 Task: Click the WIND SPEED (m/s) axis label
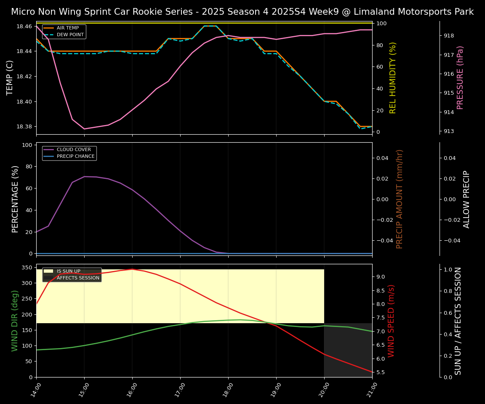pos(391,321)
